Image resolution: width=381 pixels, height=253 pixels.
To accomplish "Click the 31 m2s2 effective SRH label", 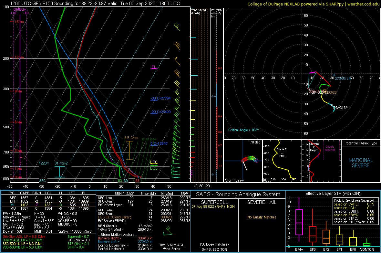I will pos(61,163).
